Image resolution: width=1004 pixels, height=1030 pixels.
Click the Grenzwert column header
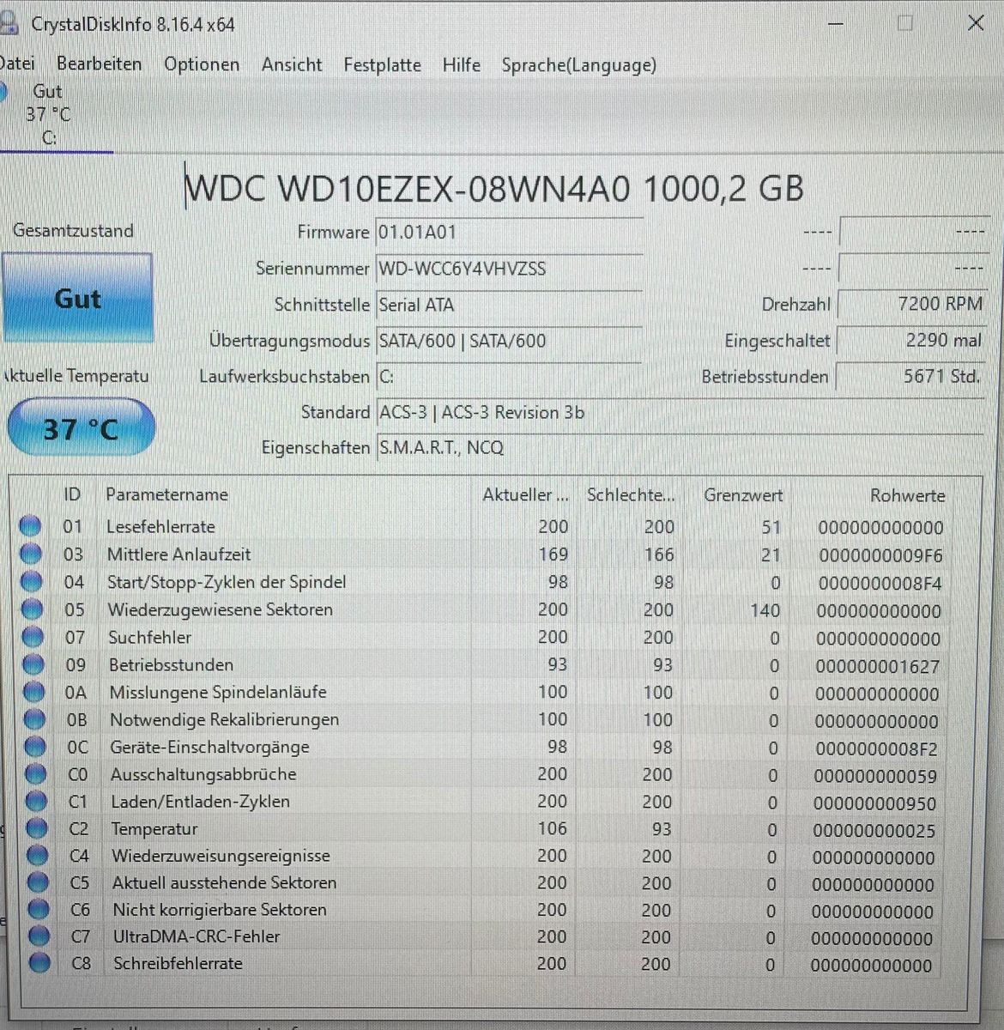click(x=743, y=495)
